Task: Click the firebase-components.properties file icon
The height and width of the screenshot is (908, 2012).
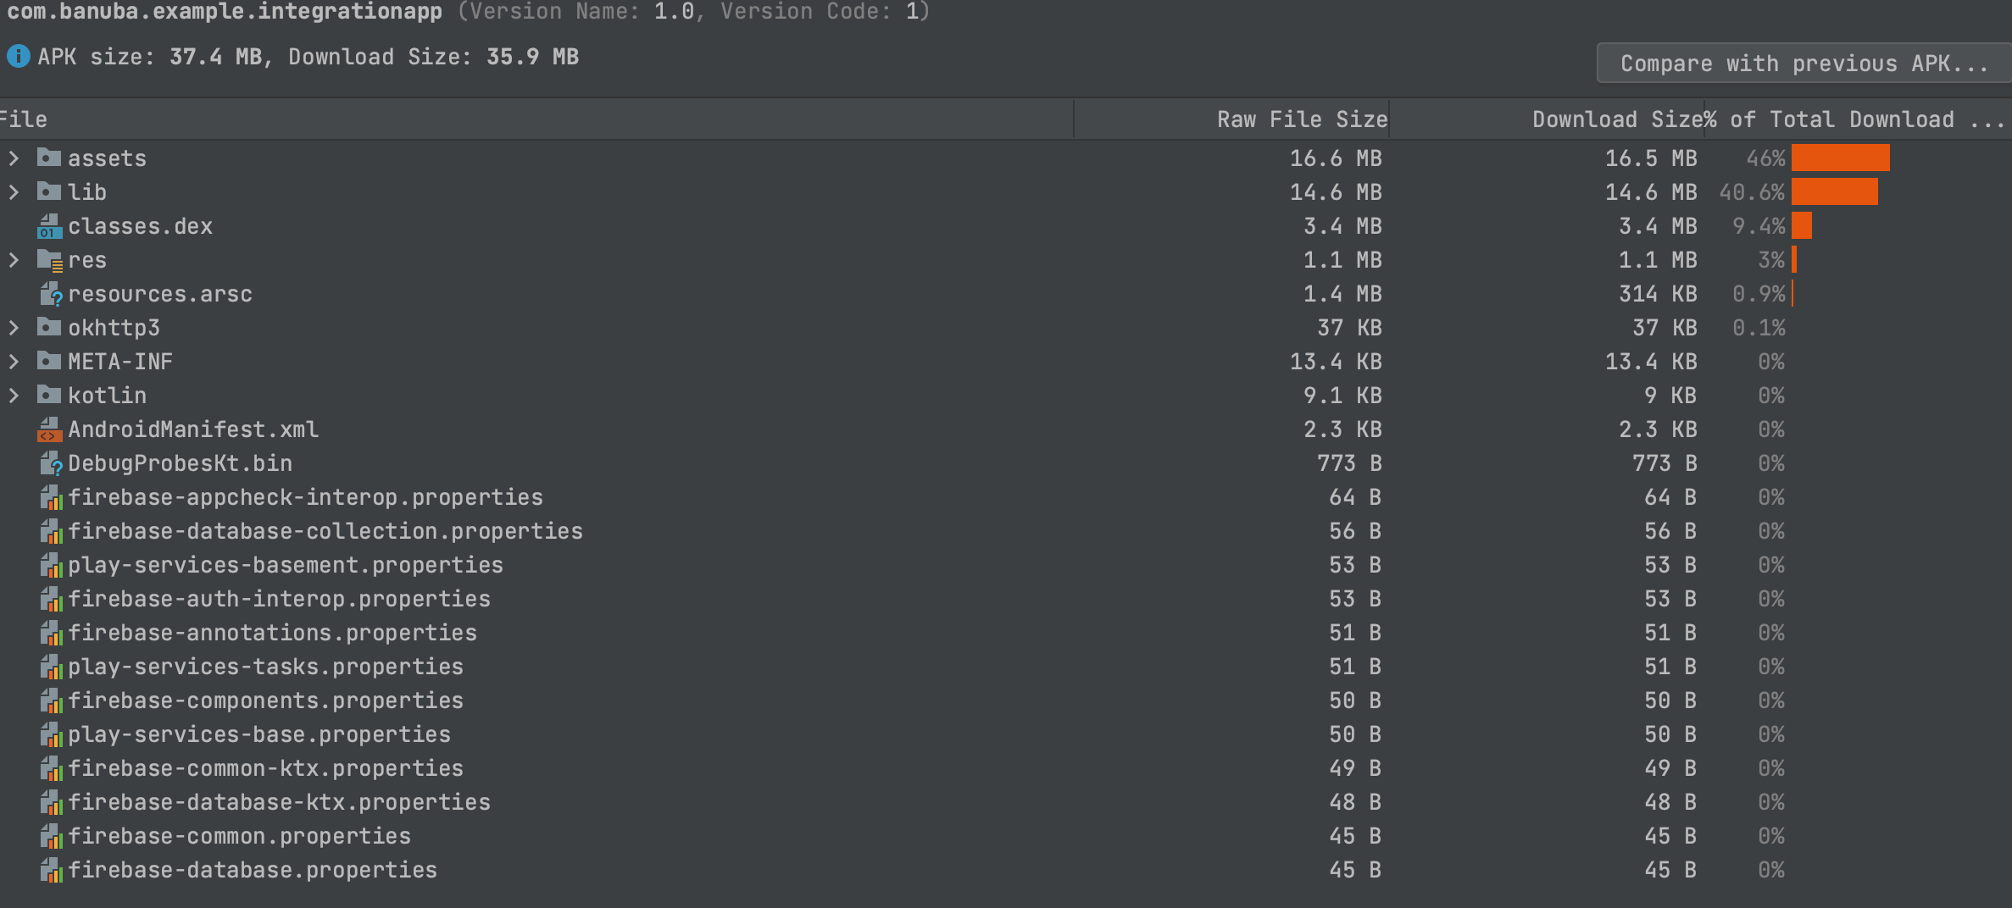Action: click(51, 700)
